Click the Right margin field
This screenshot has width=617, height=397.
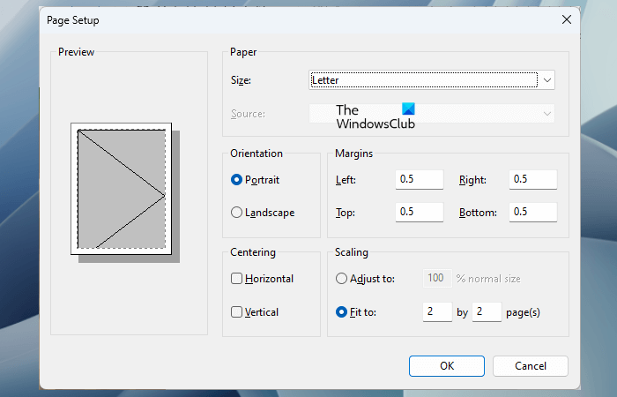(x=532, y=180)
